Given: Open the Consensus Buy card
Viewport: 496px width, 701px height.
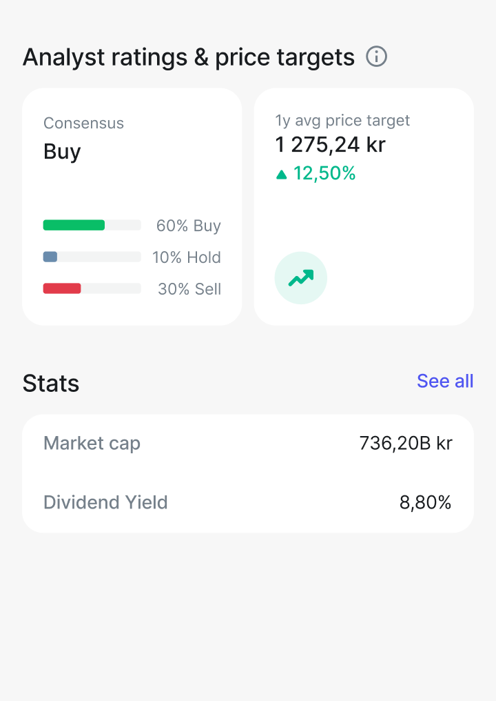Looking at the screenshot, I should [132, 206].
